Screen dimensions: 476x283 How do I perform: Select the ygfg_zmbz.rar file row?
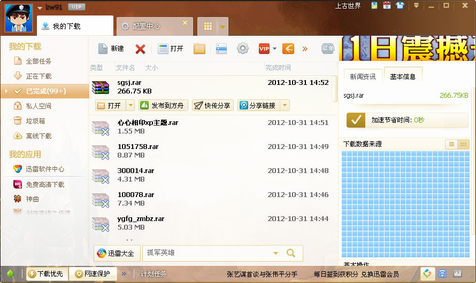[212, 223]
